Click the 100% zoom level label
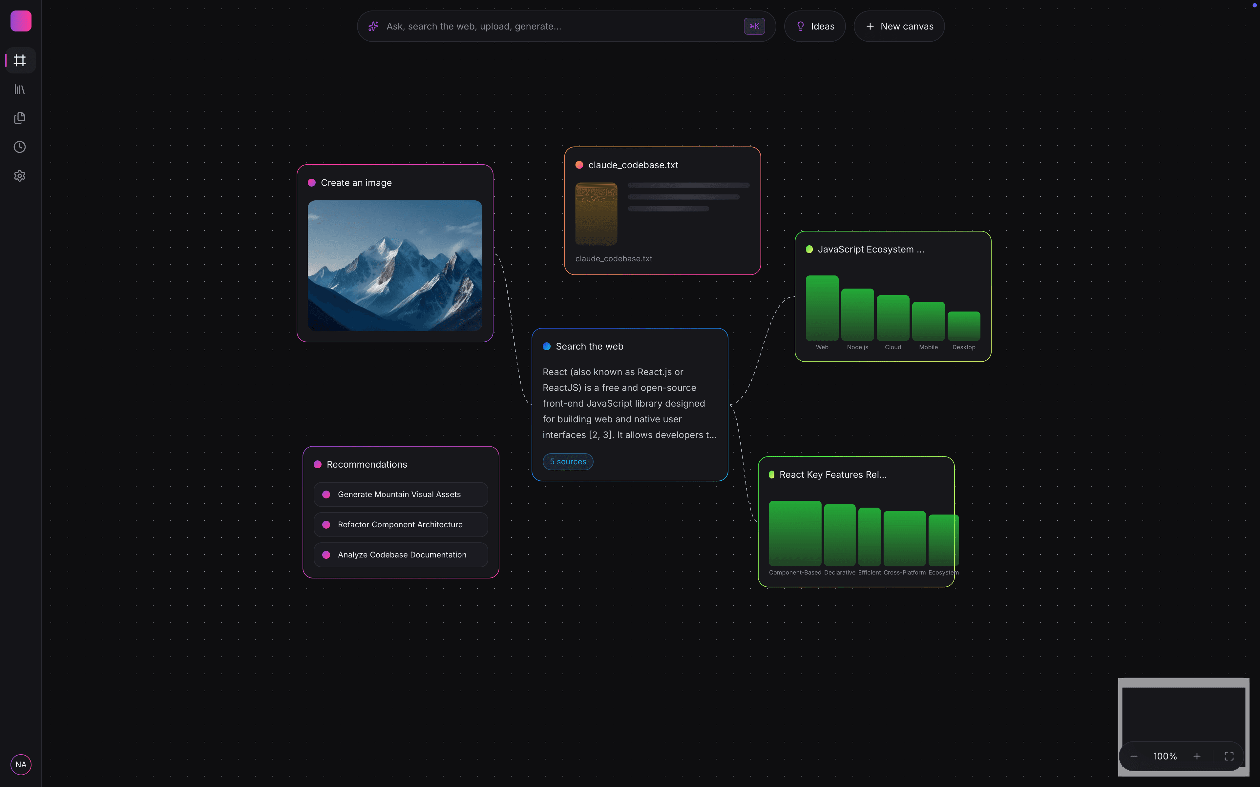Screen dimensions: 1260x787 coord(1165,756)
